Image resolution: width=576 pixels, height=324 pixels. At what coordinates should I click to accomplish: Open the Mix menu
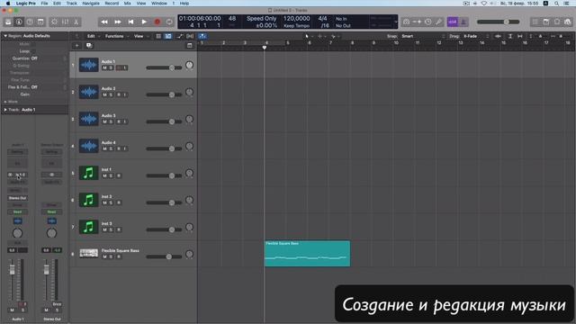[x=127, y=4]
